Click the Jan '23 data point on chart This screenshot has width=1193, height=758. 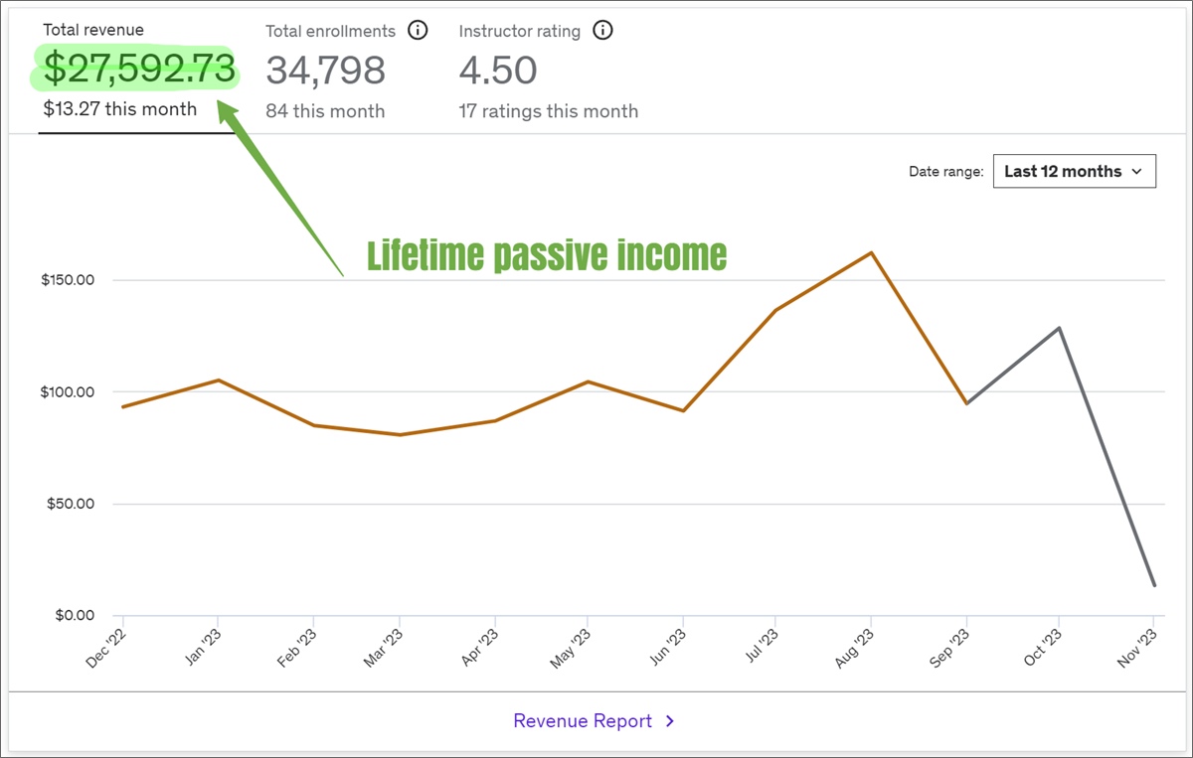[x=219, y=380]
